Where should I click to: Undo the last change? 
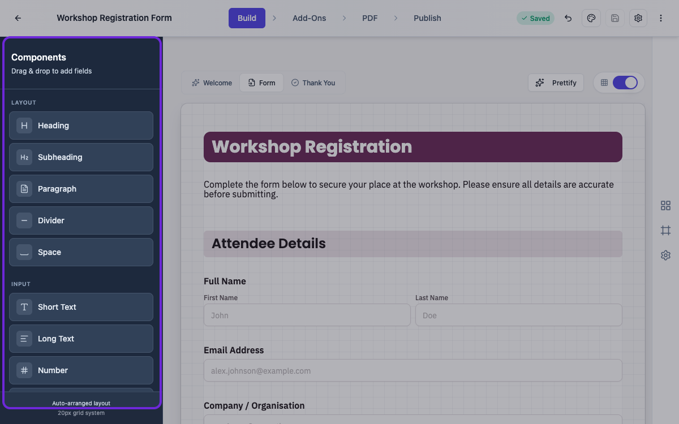pyautogui.click(x=568, y=18)
